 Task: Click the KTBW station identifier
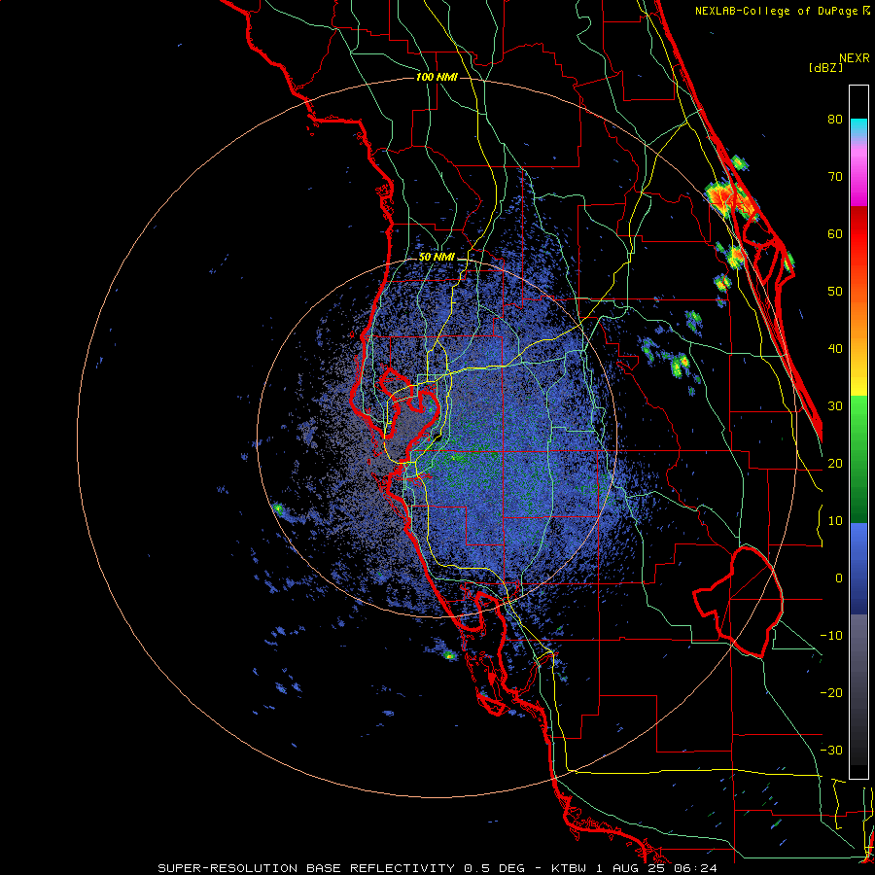point(569,868)
